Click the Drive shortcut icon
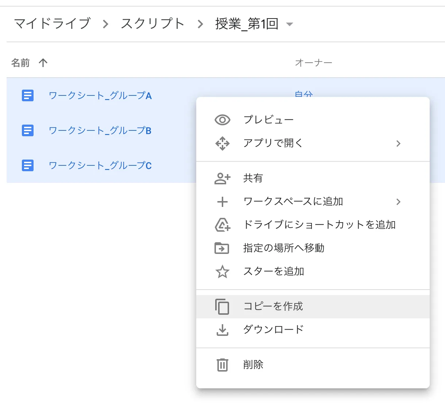The height and width of the screenshot is (408, 445). click(x=222, y=225)
